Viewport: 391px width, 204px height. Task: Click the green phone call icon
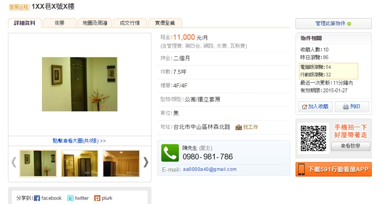pos(170,153)
